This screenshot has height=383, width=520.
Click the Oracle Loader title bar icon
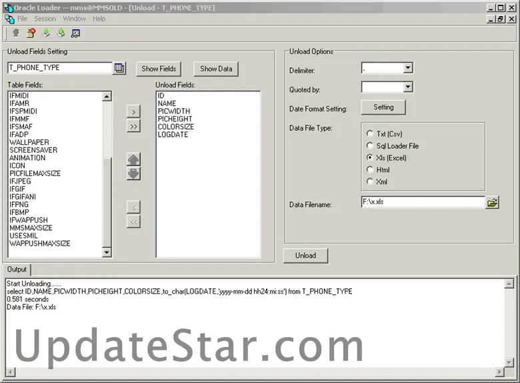coord(8,7)
